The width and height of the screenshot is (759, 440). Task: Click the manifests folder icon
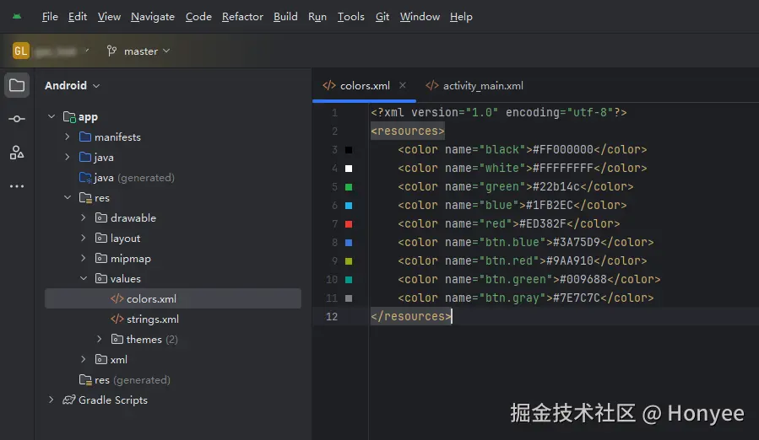[85, 137]
